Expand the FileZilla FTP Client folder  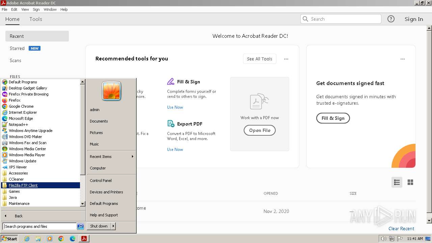point(23,185)
